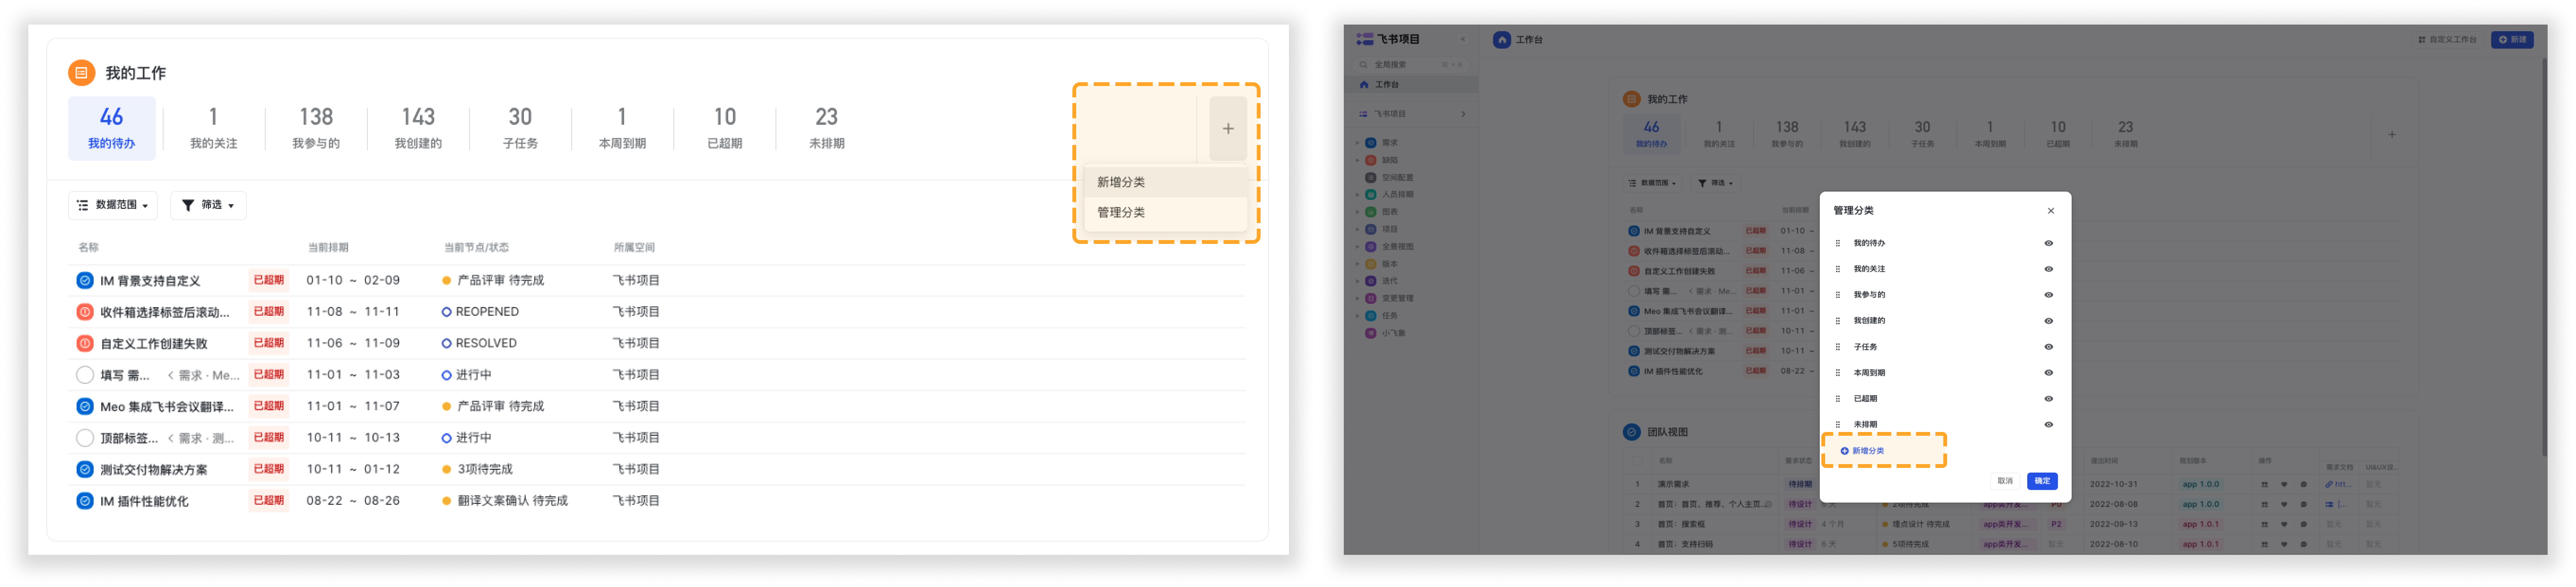
Task: Click the 本周到期 tab in left panel
Action: 622,128
